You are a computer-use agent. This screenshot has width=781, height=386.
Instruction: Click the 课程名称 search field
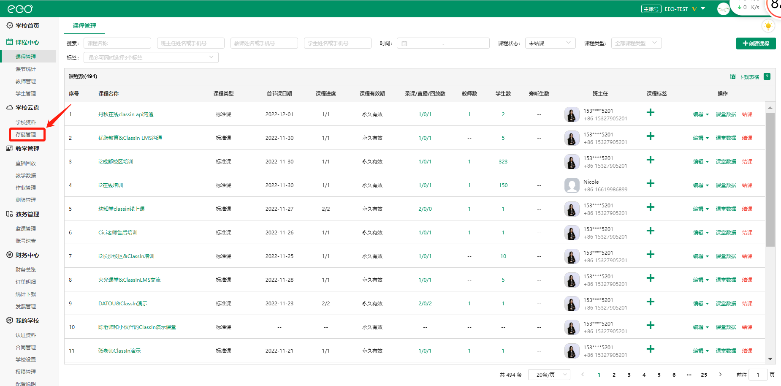click(x=117, y=43)
